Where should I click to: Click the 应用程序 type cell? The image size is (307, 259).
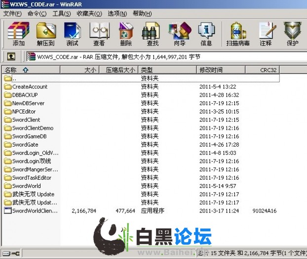pyautogui.click(x=153, y=211)
